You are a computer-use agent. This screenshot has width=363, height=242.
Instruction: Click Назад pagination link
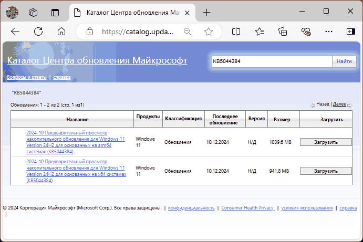[x=323, y=104]
